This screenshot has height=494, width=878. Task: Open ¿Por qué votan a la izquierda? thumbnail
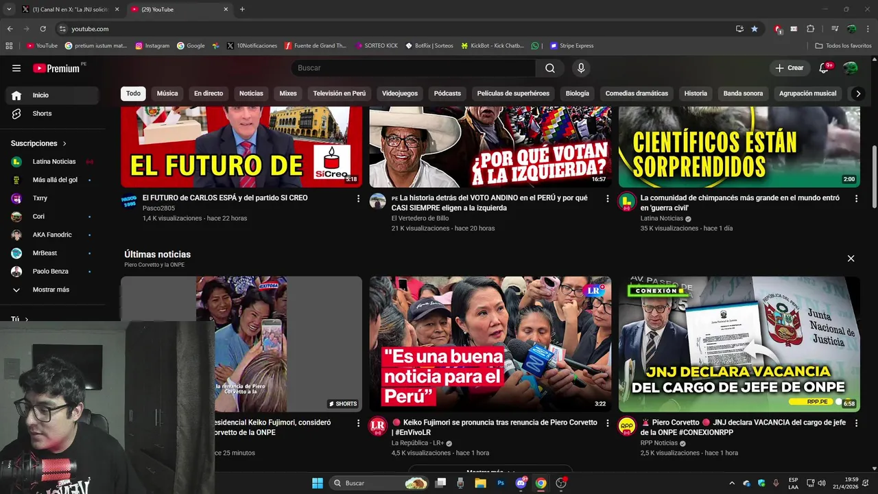tap(490, 147)
